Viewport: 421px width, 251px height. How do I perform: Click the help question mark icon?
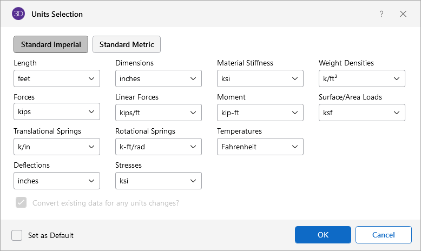click(x=381, y=14)
